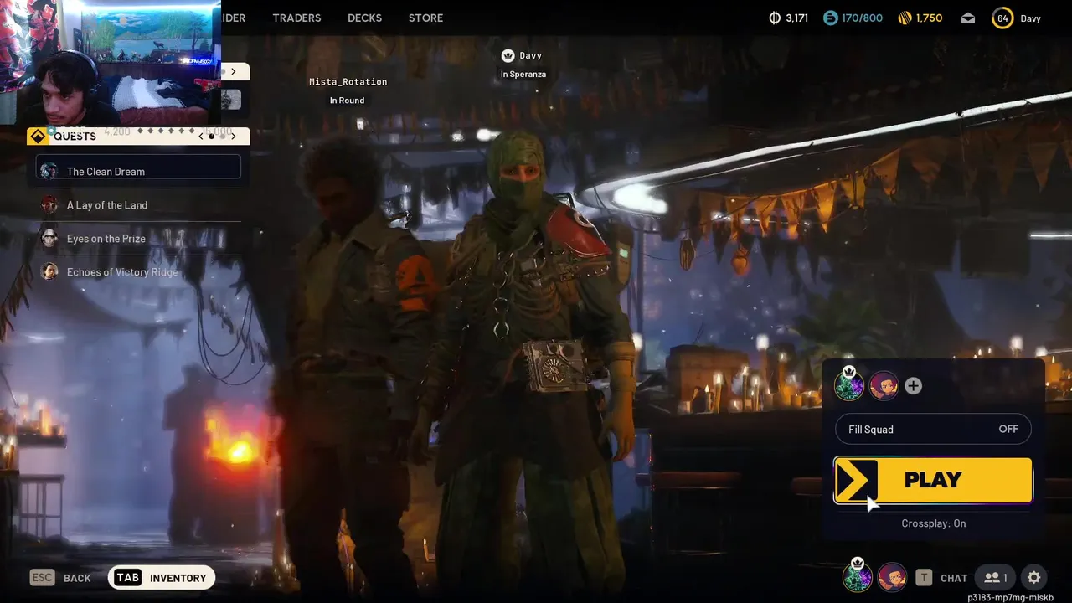Open the Chat panel
The height and width of the screenshot is (603, 1072).
pyautogui.click(x=954, y=578)
